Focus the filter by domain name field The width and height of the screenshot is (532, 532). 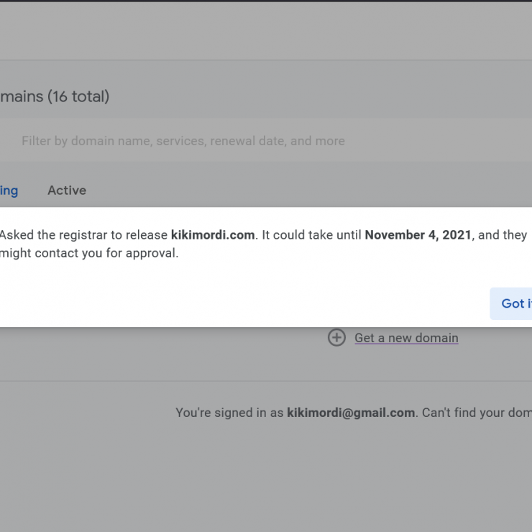[266, 141]
